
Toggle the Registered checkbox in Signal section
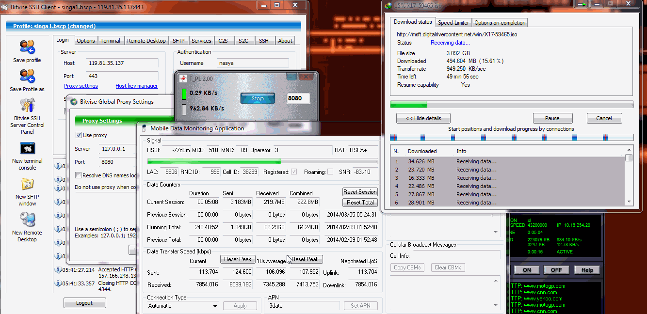click(294, 172)
